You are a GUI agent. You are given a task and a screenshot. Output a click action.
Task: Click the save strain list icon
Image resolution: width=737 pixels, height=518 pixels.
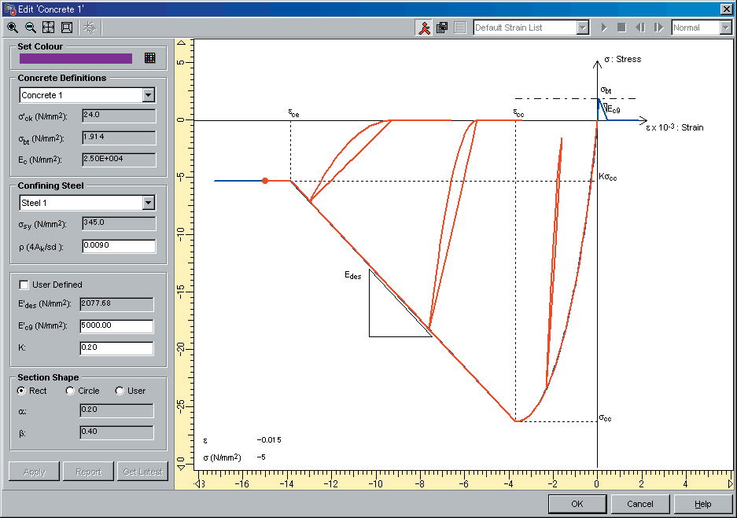tap(442, 28)
